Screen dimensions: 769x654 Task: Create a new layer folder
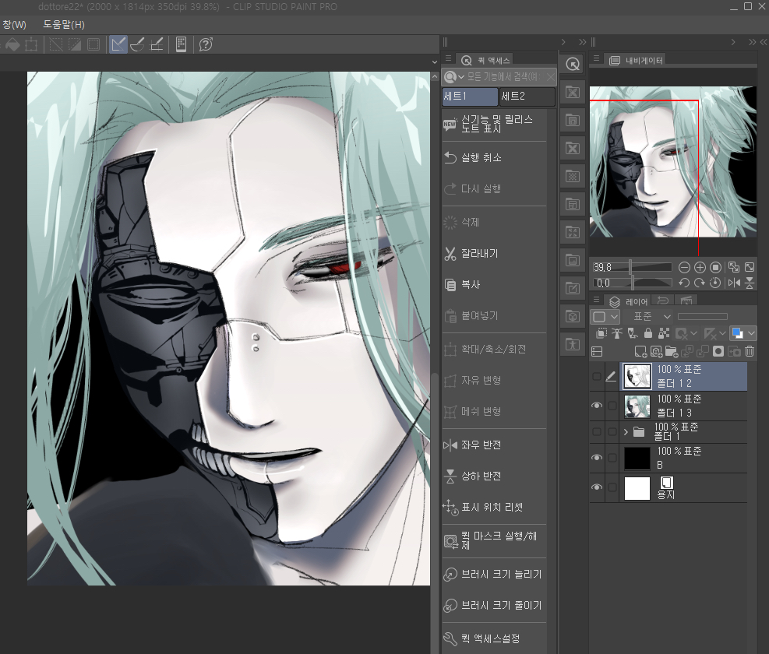click(x=671, y=351)
